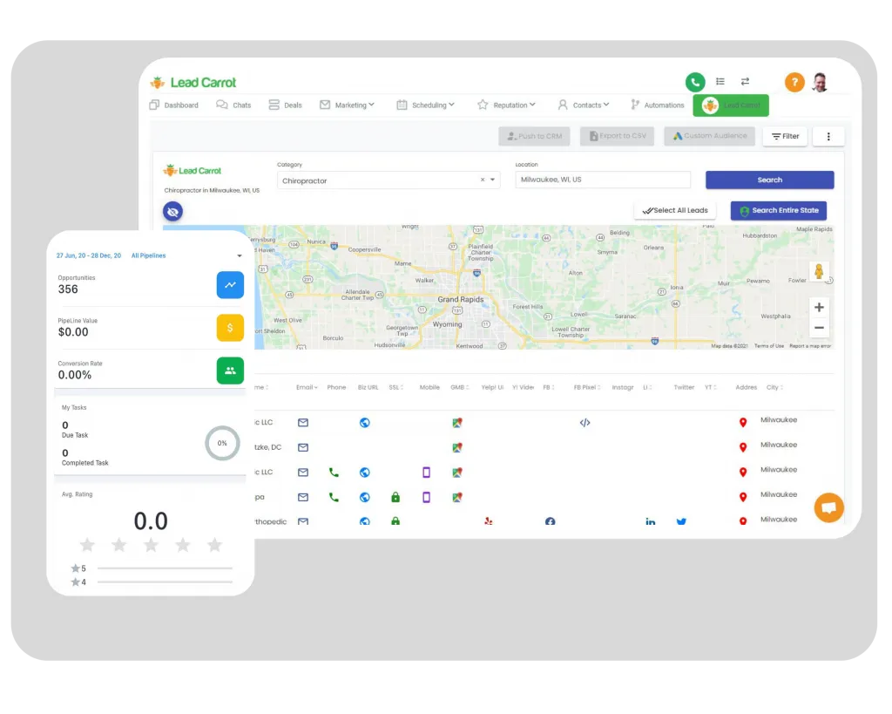Zoom out on the map

click(x=819, y=328)
